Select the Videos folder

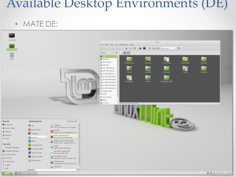[148, 79]
